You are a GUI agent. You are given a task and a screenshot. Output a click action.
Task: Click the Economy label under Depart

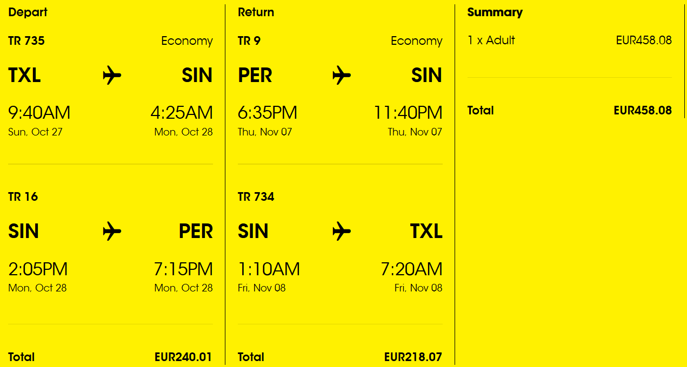(x=187, y=41)
